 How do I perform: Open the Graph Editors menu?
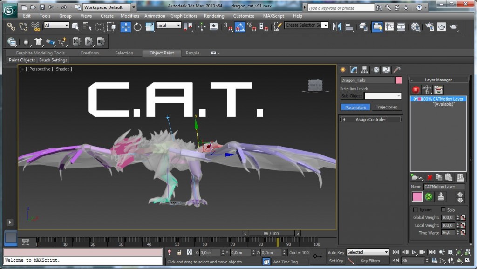pyautogui.click(x=184, y=16)
